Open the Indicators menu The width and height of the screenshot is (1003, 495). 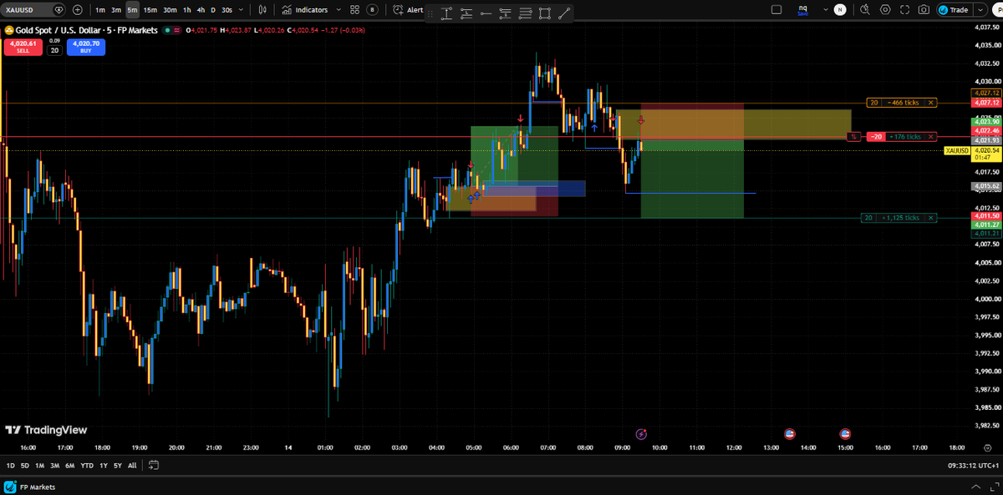tap(305, 10)
